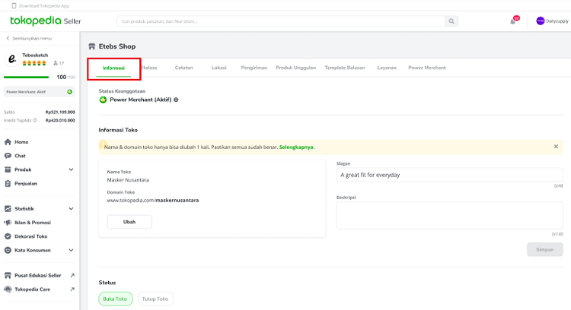Click the Tokopedia Care headset icon
The height and width of the screenshot is (310, 571).
(8, 289)
